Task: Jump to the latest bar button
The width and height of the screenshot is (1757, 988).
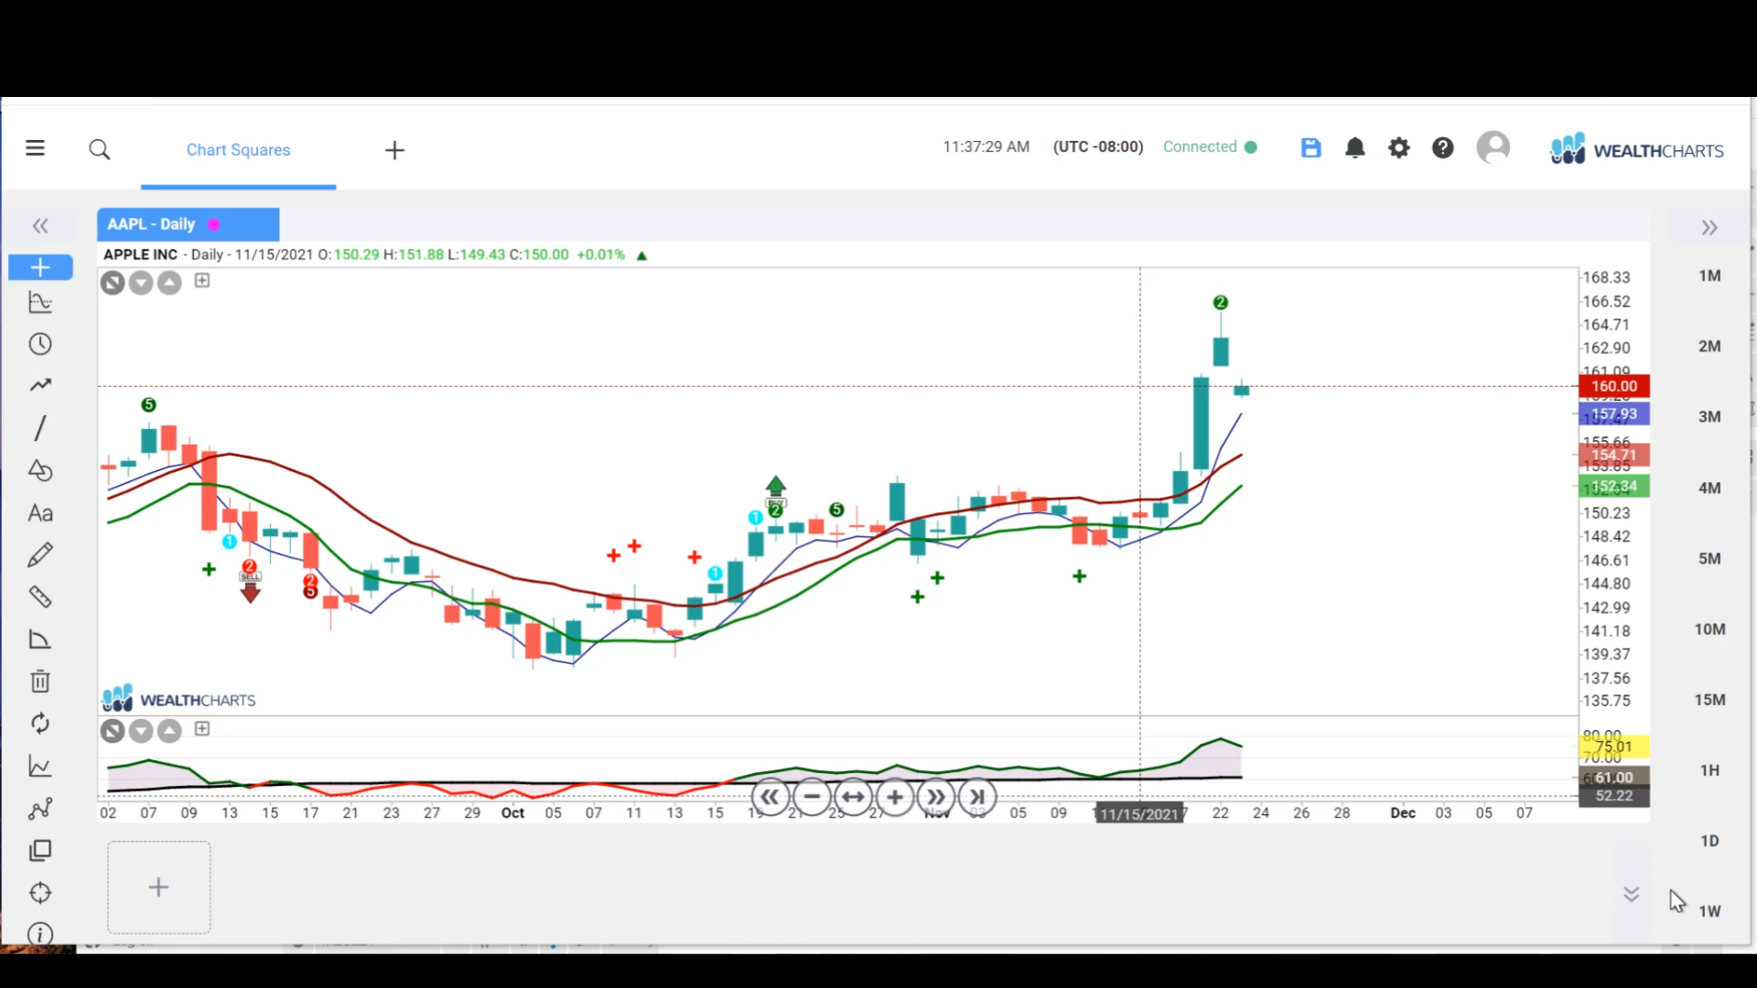Action: coord(977,798)
